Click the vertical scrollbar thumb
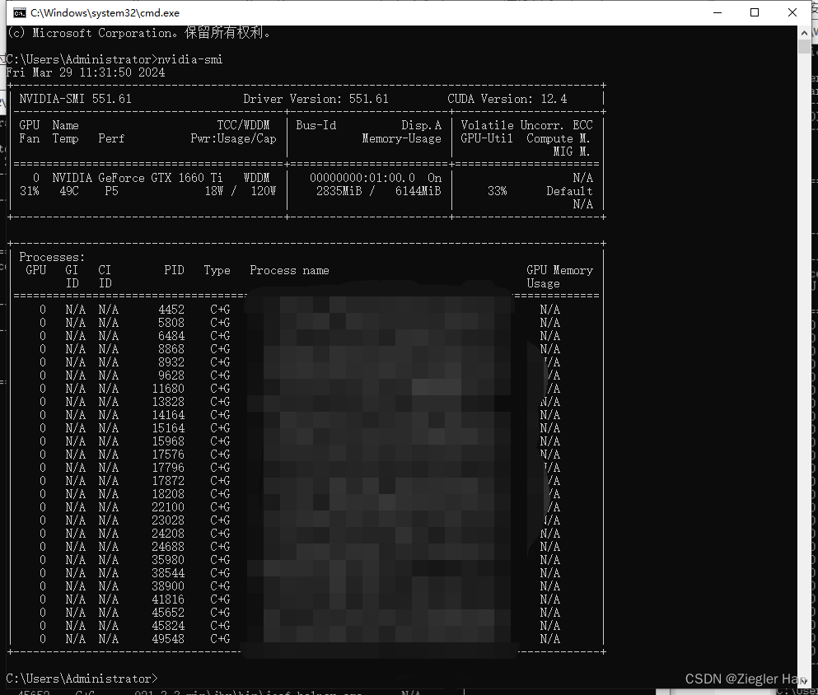The width and height of the screenshot is (818, 695). (x=804, y=46)
